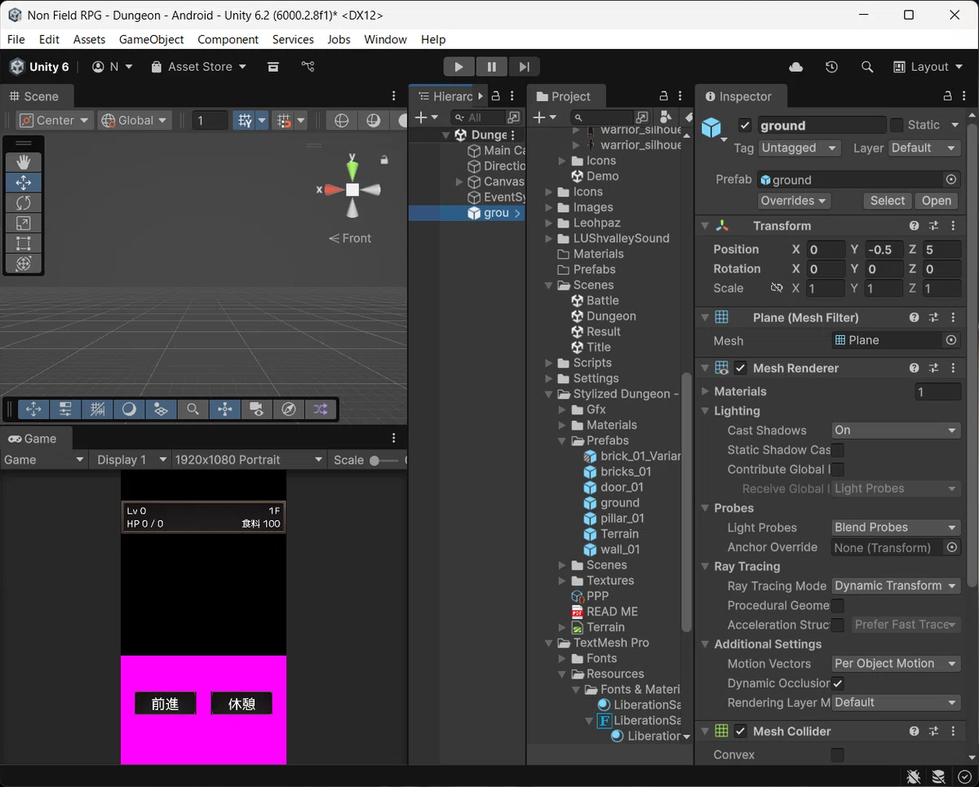979x787 pixels.
Task: Expand the Materials foldout in Mesh Renderer
Action: 706,391
